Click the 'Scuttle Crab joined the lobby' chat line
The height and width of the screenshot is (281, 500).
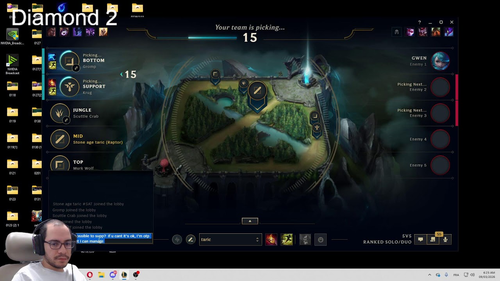(80, 216)
